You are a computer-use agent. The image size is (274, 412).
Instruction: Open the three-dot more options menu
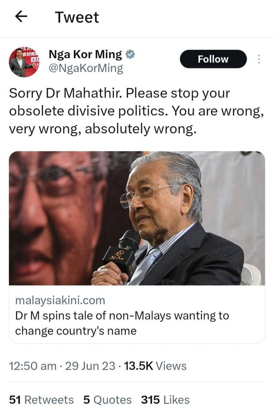[259, 59]
